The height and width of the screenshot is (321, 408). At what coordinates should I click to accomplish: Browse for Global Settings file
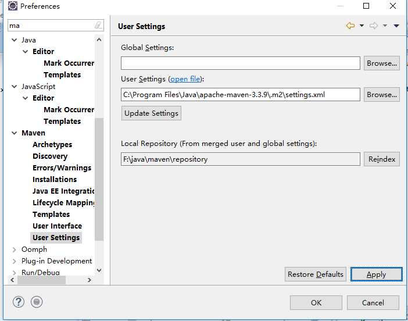[382, 63]
